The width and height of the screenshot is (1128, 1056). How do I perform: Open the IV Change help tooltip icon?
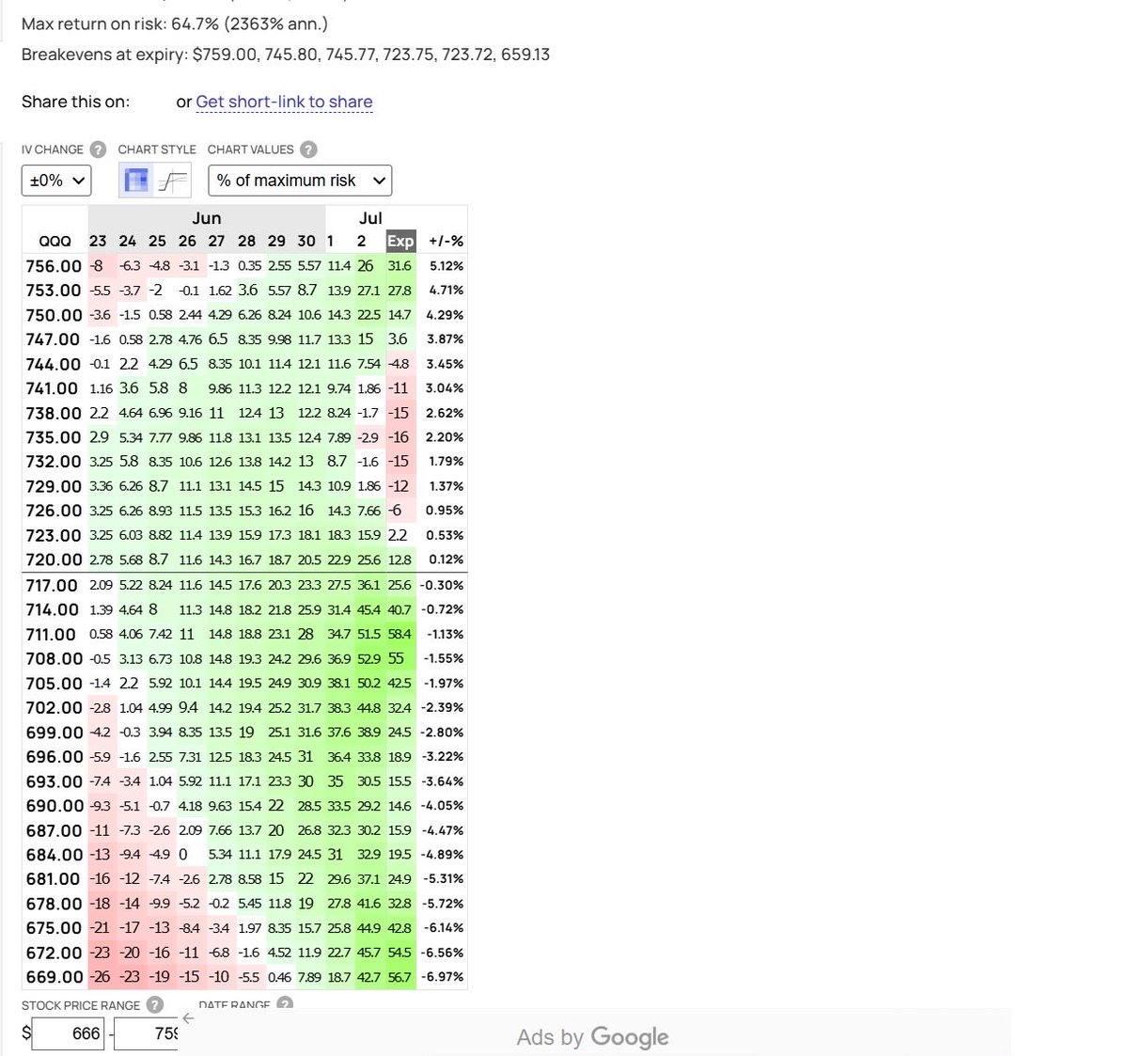(x=98, y=150)
